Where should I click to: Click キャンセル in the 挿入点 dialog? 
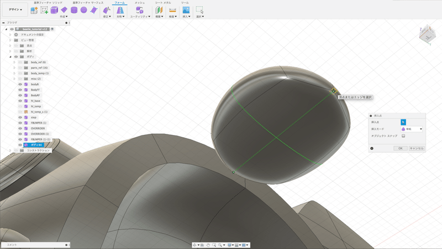point(416,148)
